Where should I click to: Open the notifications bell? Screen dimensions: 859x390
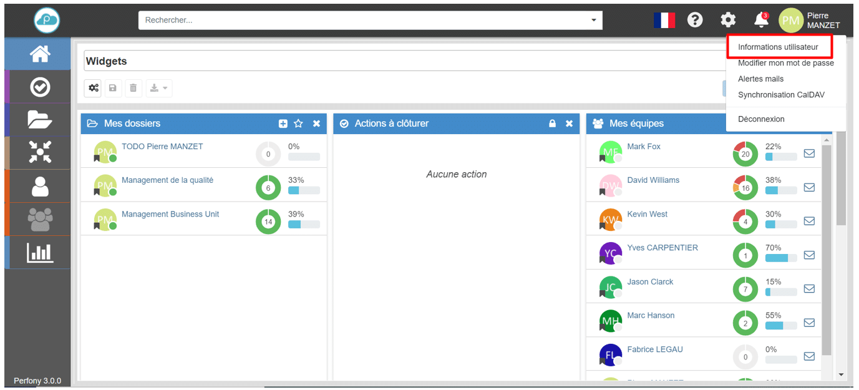click(x=761, y=20)
